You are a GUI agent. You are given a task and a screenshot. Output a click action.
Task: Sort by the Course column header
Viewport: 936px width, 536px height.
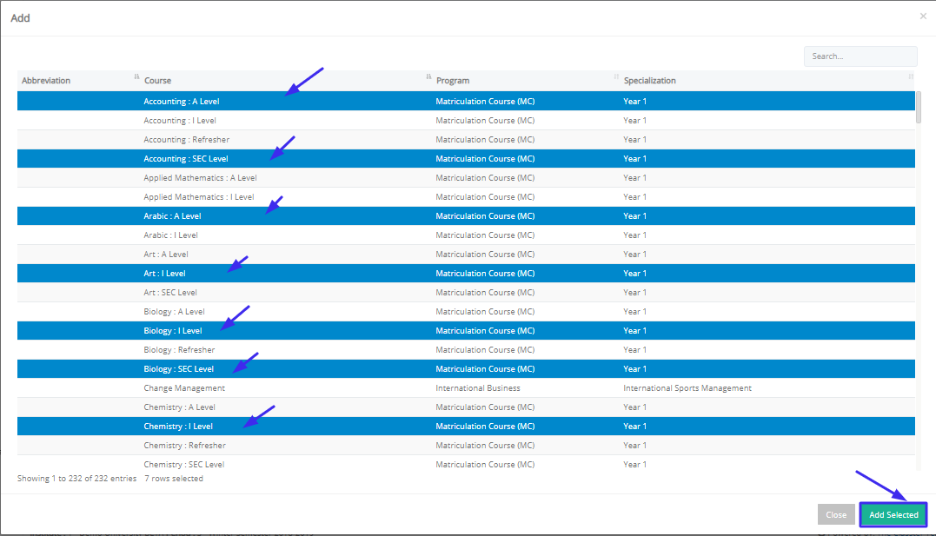tap(286, 81)
